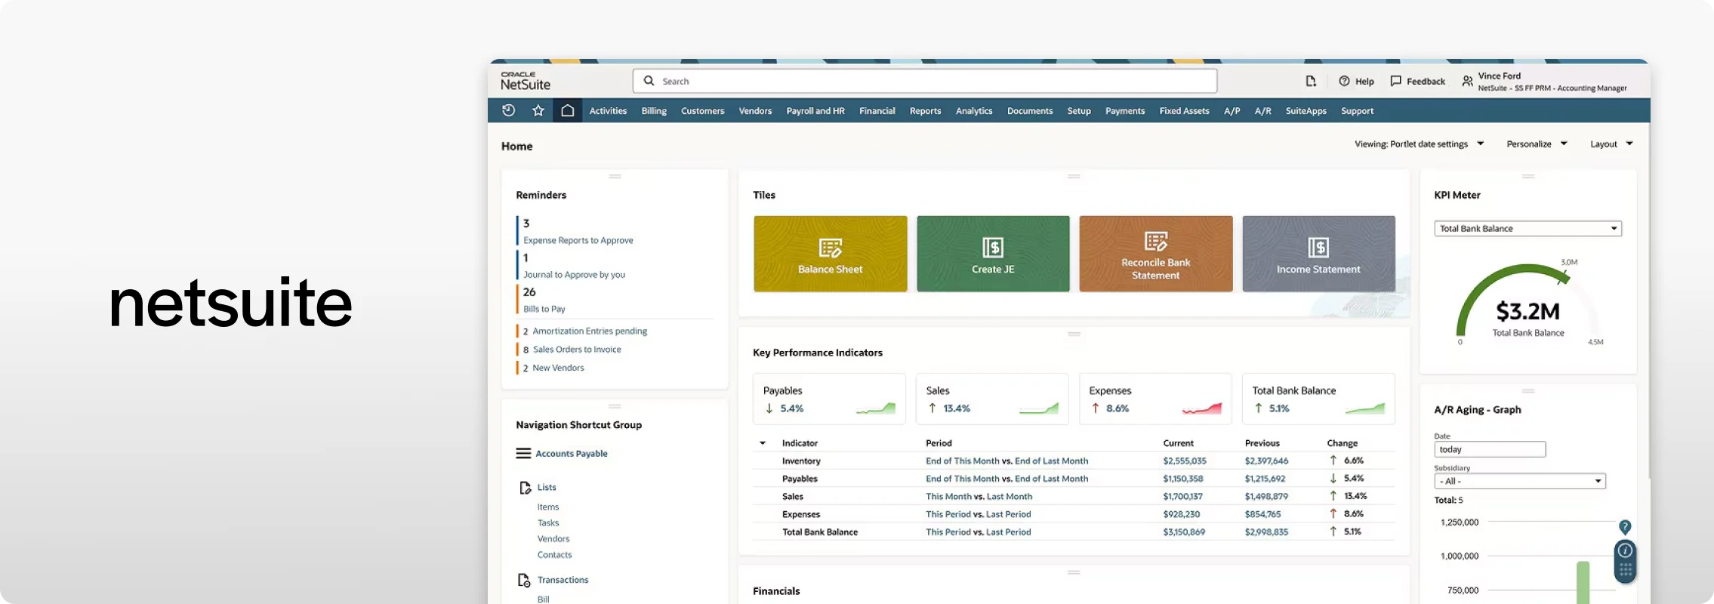Click the Sales current value $1,700,137
The height and width of the screenshot is (604, 1714).
1182,497
